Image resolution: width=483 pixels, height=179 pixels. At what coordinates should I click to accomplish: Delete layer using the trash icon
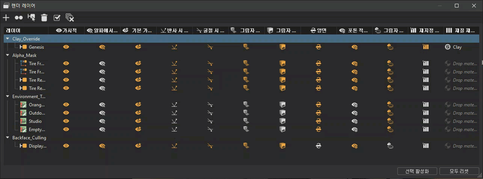pyautogui.click(x=44, y=18)
